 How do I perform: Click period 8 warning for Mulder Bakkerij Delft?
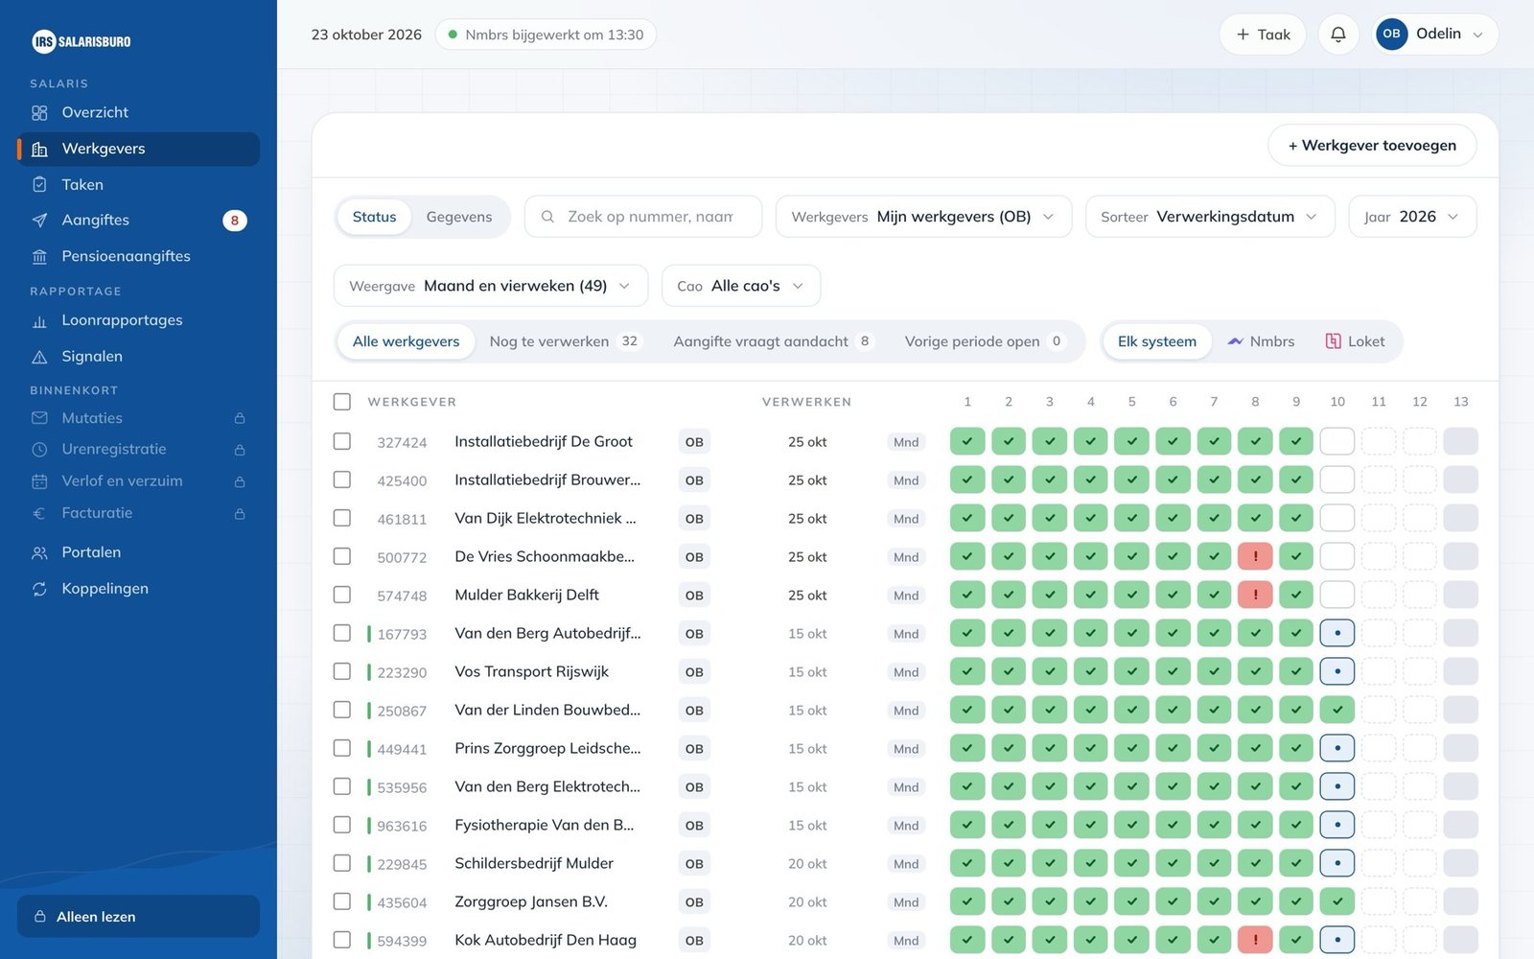pyautogui.click(x=1255, y=595)
